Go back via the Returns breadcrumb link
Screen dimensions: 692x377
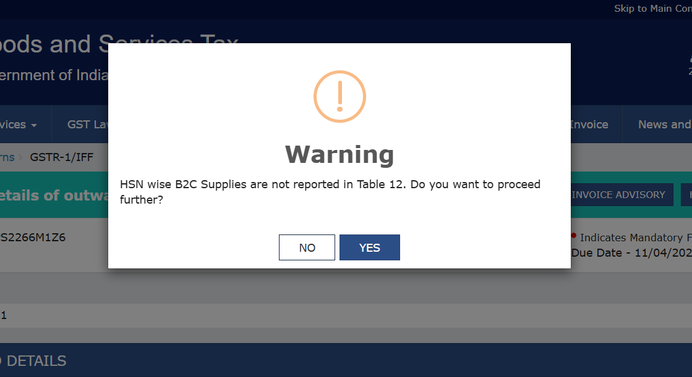pyautogui.click(x=7, y=157)
